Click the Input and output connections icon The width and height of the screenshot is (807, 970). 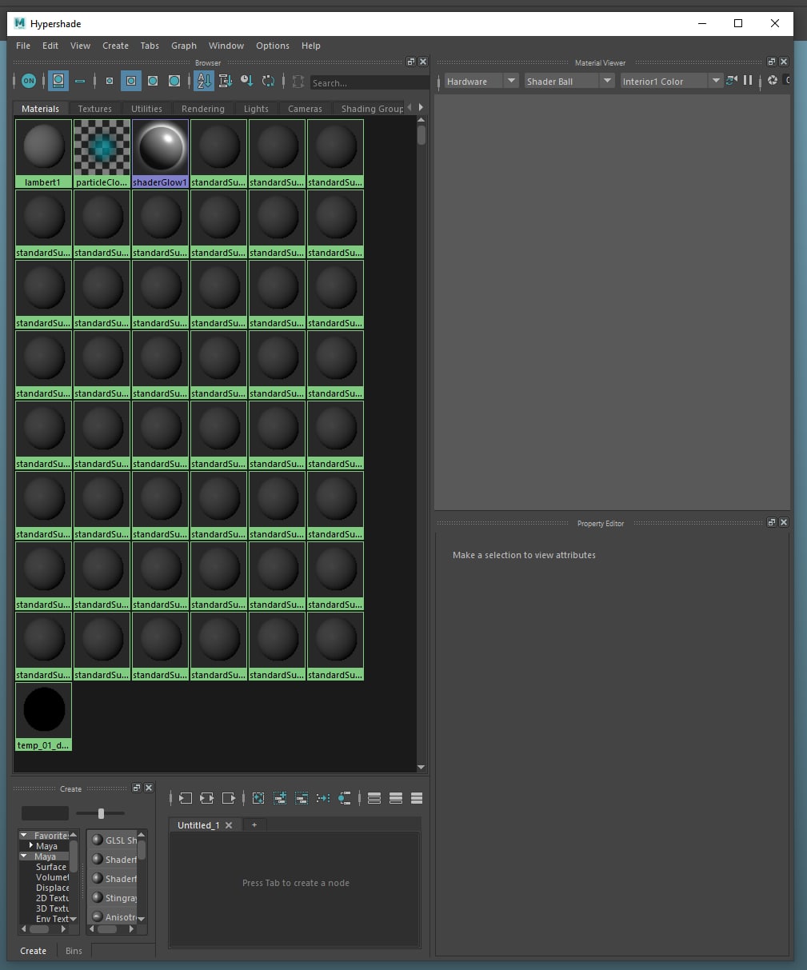pyautogui.click(x=207, y=798)
